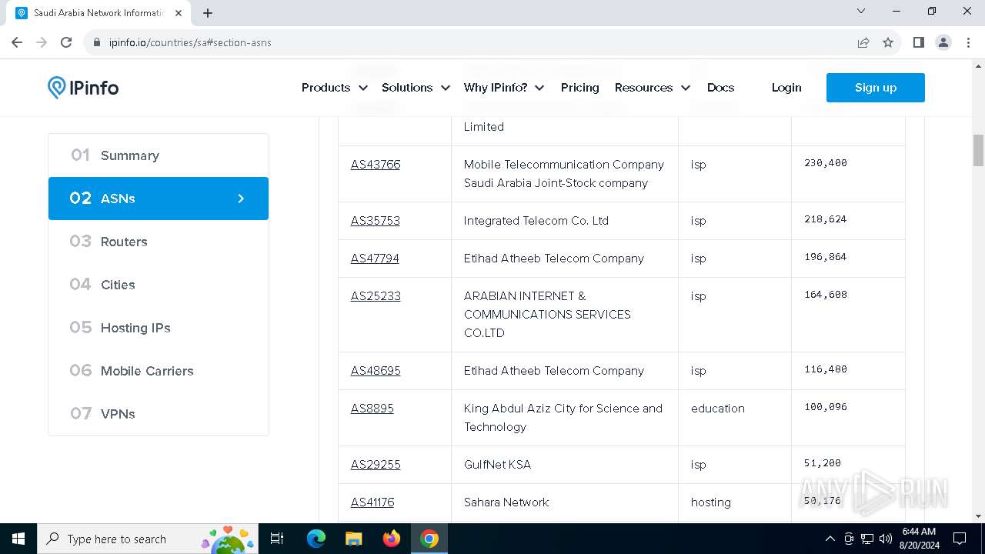Expand the Resources dropdown menu
This screenshot has height=554, width=985.
click(652, 88)
